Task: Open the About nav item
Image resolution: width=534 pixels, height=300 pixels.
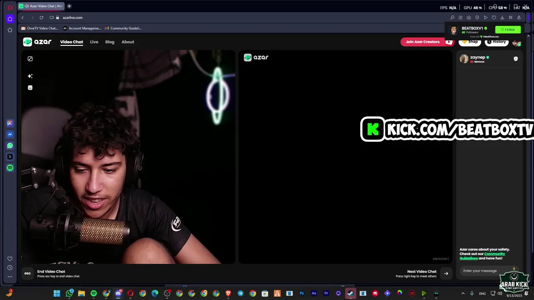Action: 128,42
